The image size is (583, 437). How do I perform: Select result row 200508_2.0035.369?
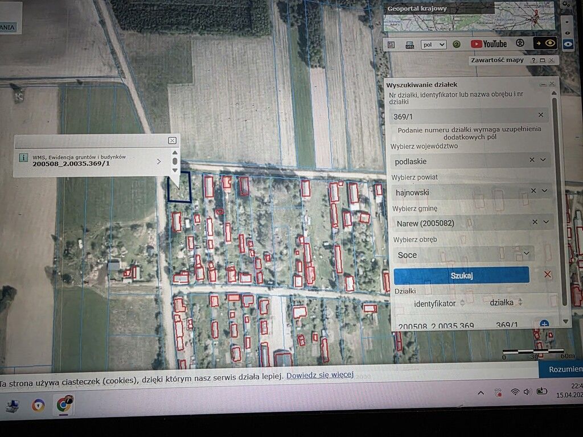436,326
